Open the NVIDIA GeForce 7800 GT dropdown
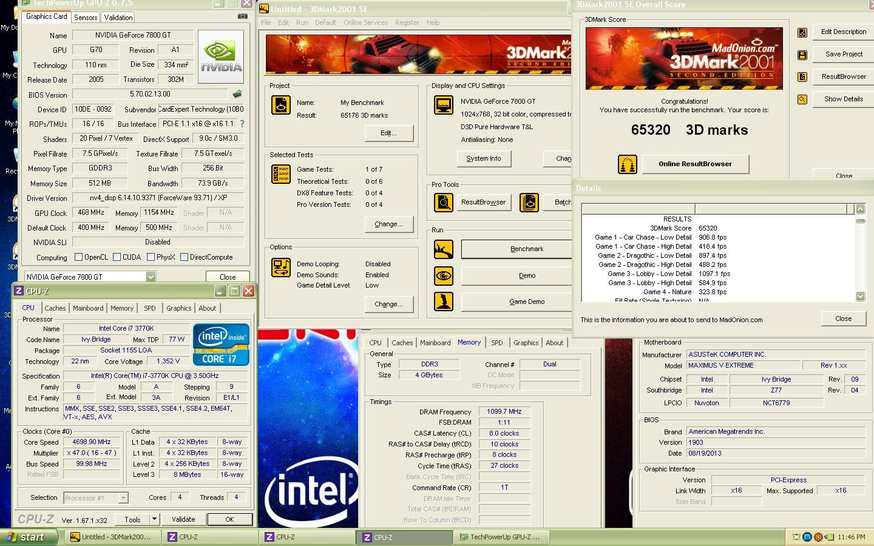The image size is (874, 546). (x=151, y=277)
